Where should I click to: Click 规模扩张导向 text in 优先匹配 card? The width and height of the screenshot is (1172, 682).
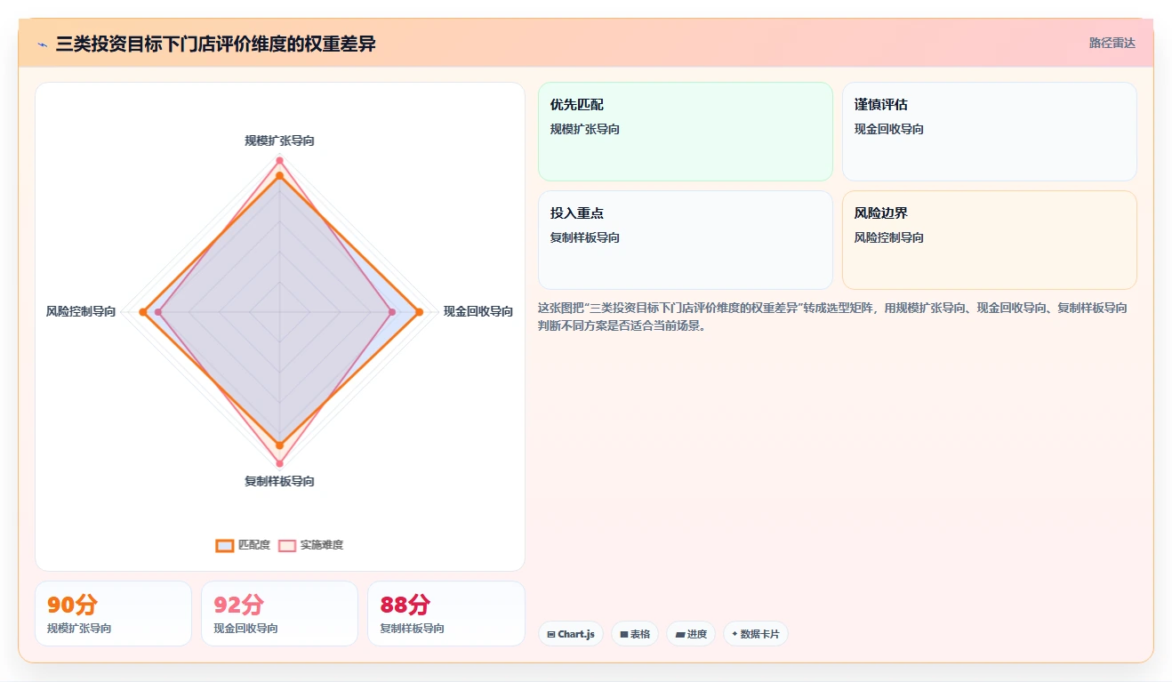(x=585, y=129)
